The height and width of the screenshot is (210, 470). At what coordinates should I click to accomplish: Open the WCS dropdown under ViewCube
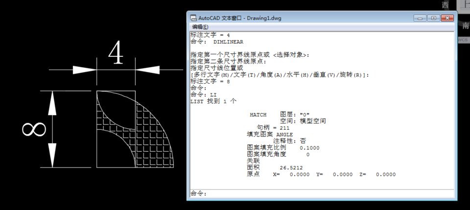(463, 40)
